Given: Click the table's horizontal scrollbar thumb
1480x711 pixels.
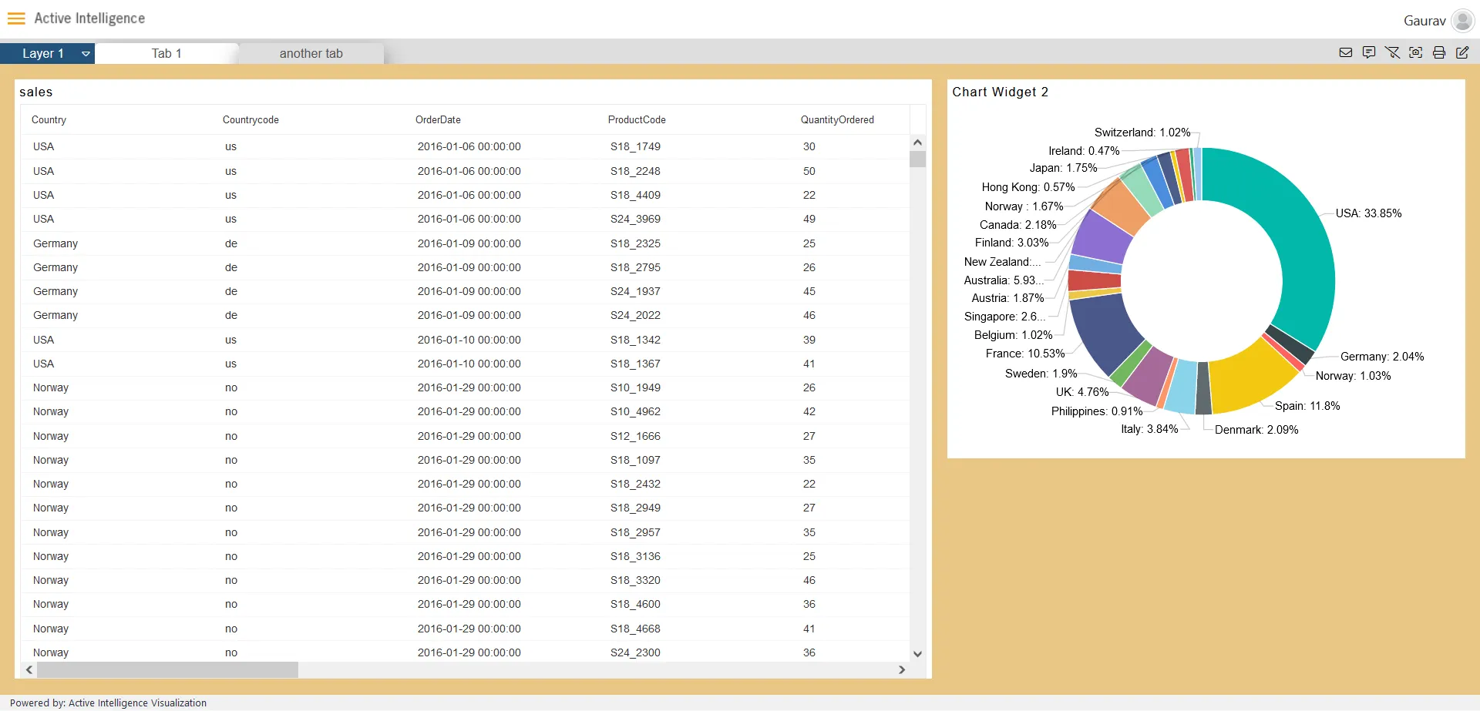Looking at the screenshot, I should click(167, 670).
